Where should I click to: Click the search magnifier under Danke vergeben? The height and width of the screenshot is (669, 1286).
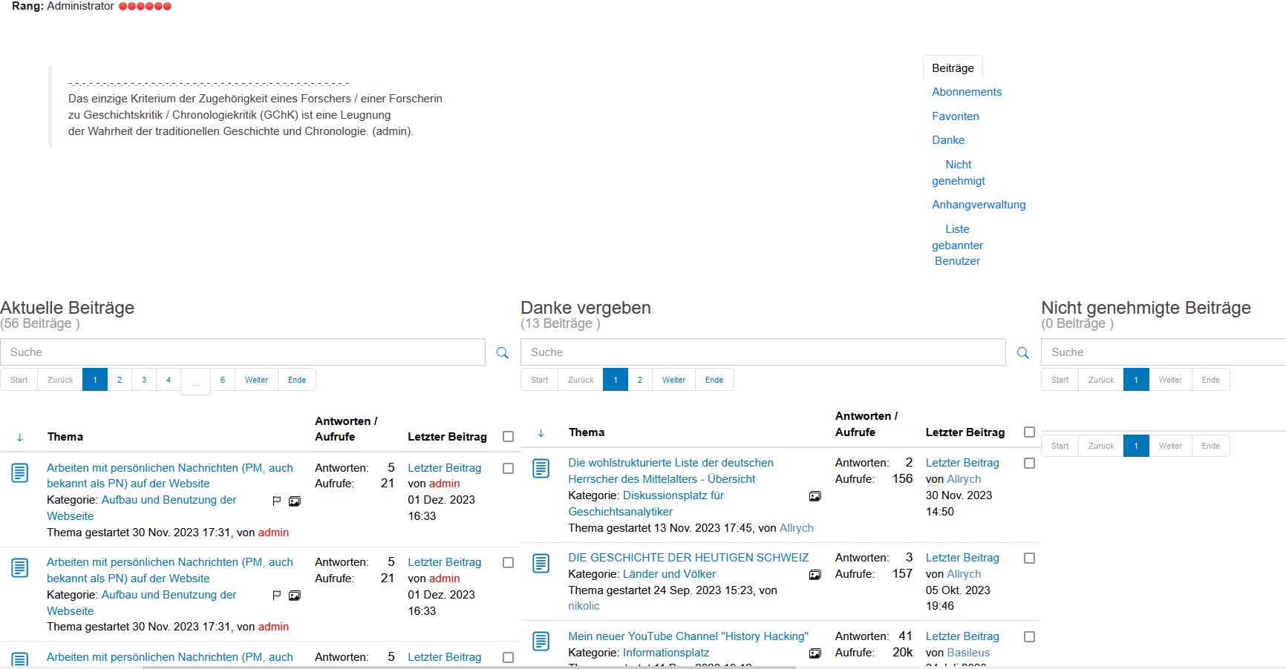1023,353
